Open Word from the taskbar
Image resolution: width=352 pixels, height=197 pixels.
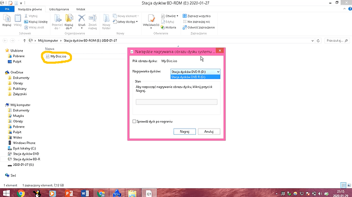[x=85, y=193]
